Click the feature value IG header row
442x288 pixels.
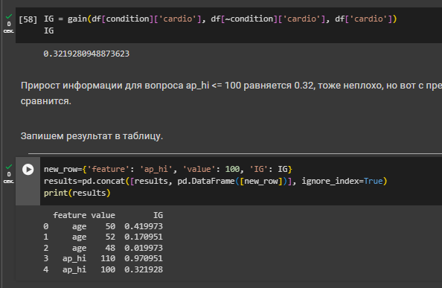tap(108, 215)
